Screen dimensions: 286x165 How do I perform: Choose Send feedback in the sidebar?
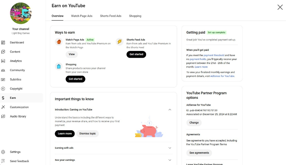click(x=22, y=161)
